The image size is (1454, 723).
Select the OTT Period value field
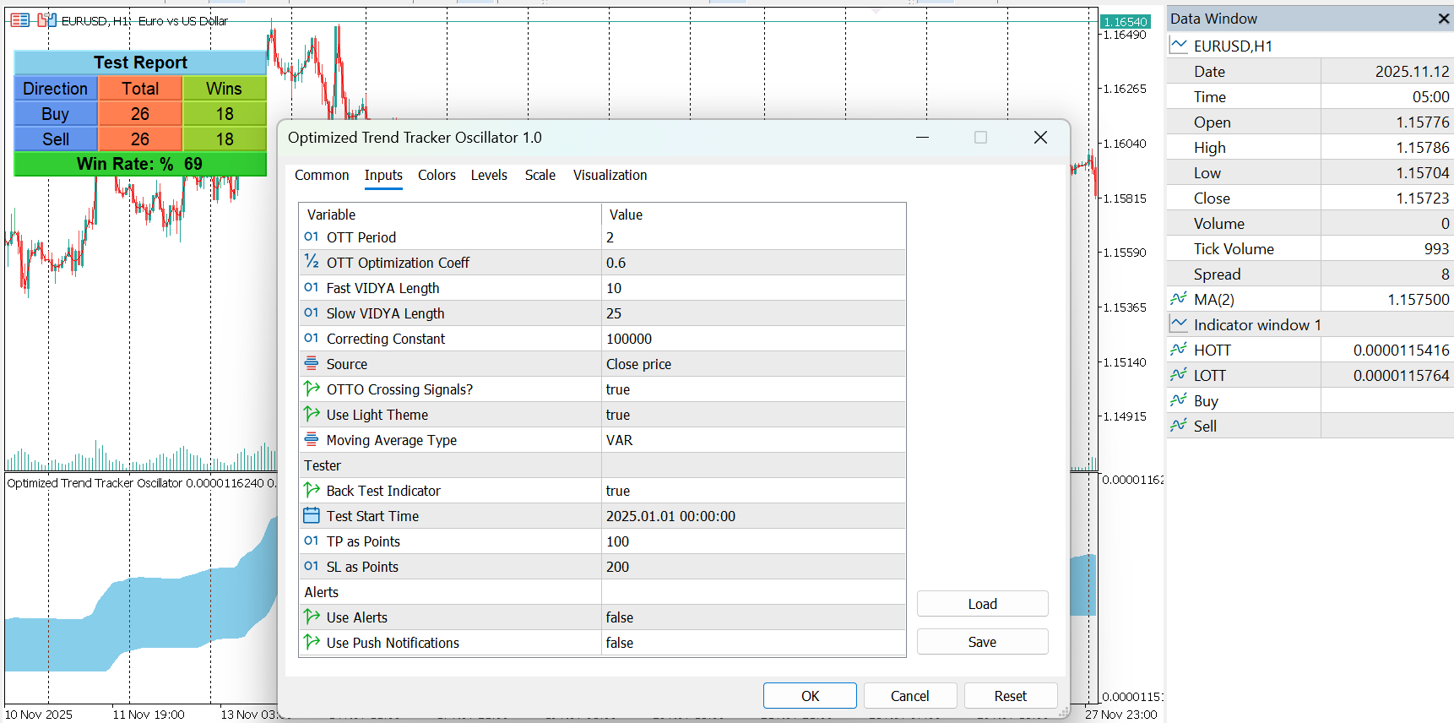[x=753, y=237]
